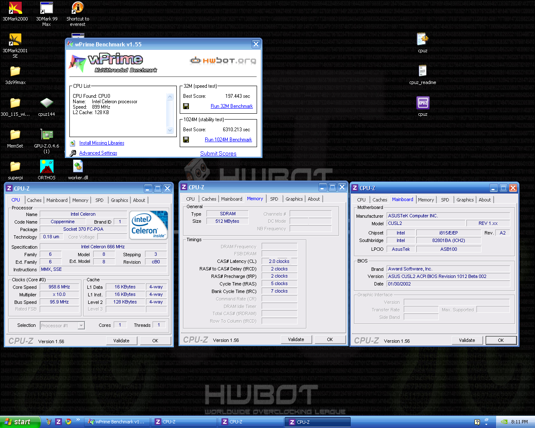This screenshot has height=428, width=535.
Task: Open Advanced Settings link in wPrime
Action: click(98, 153)
